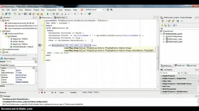Click the red help globe icon near Help menu
The height and width of the screenshot is (111, 199).
tap(82, 10)
